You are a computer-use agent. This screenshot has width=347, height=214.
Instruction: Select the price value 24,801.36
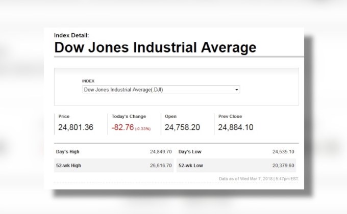(76, 127)
